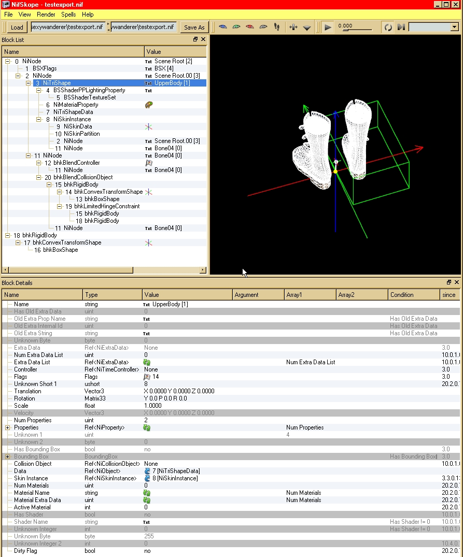This screenshot has height=557, width=463.
Task: Click the flip view arrows icon
Action: click(293, 27)
